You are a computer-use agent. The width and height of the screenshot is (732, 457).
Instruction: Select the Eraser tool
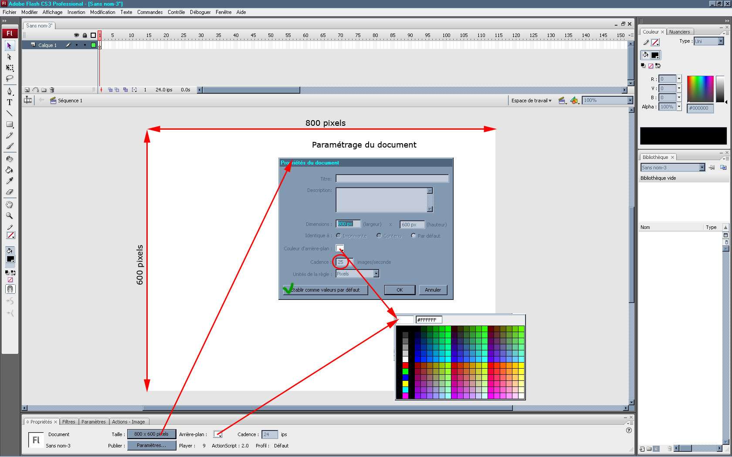pos(10,192)
